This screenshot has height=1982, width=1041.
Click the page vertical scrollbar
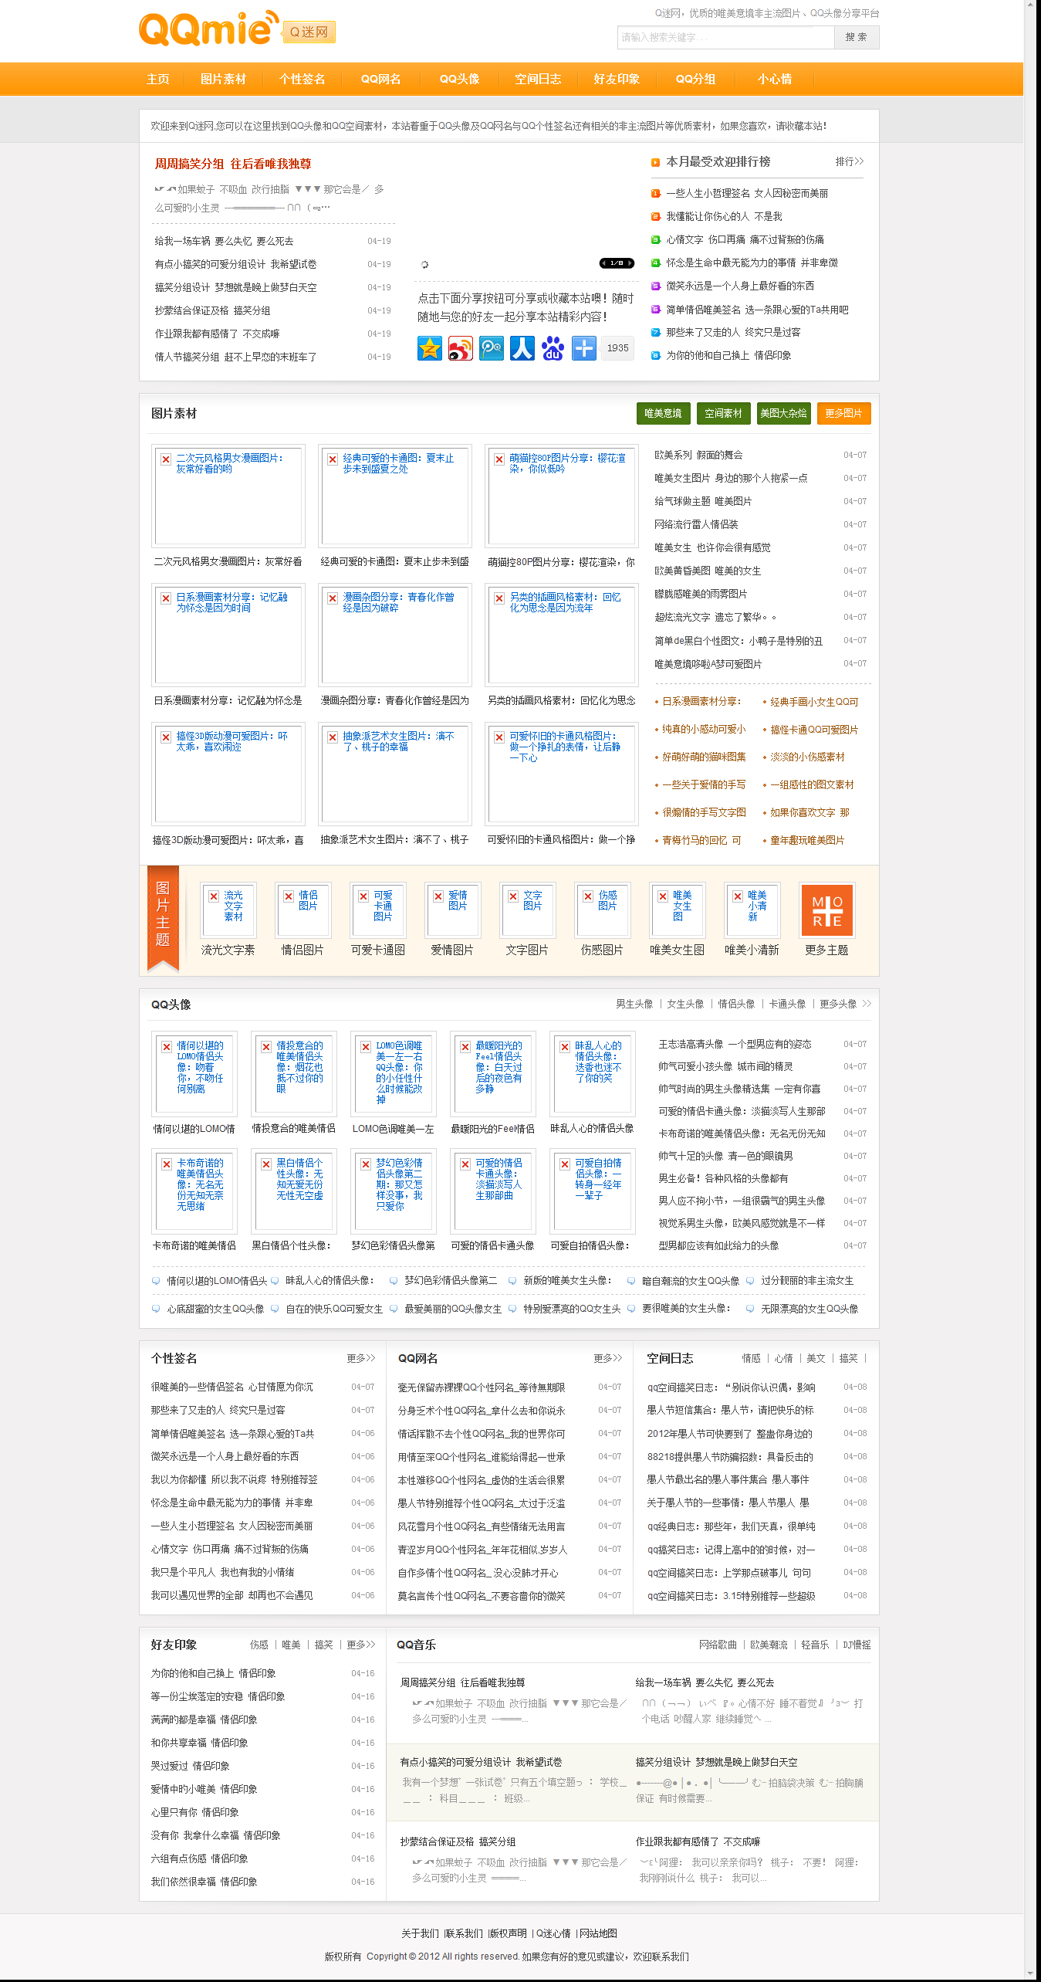click(1032, 991)
